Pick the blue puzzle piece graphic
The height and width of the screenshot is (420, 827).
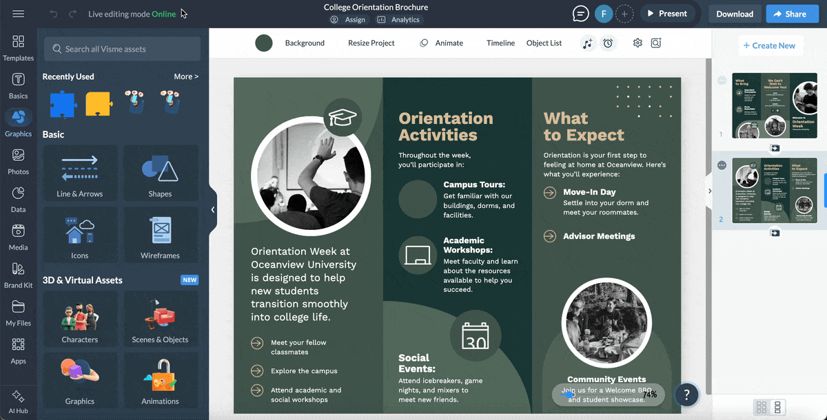pyautogui.click(x=62, y=103)
